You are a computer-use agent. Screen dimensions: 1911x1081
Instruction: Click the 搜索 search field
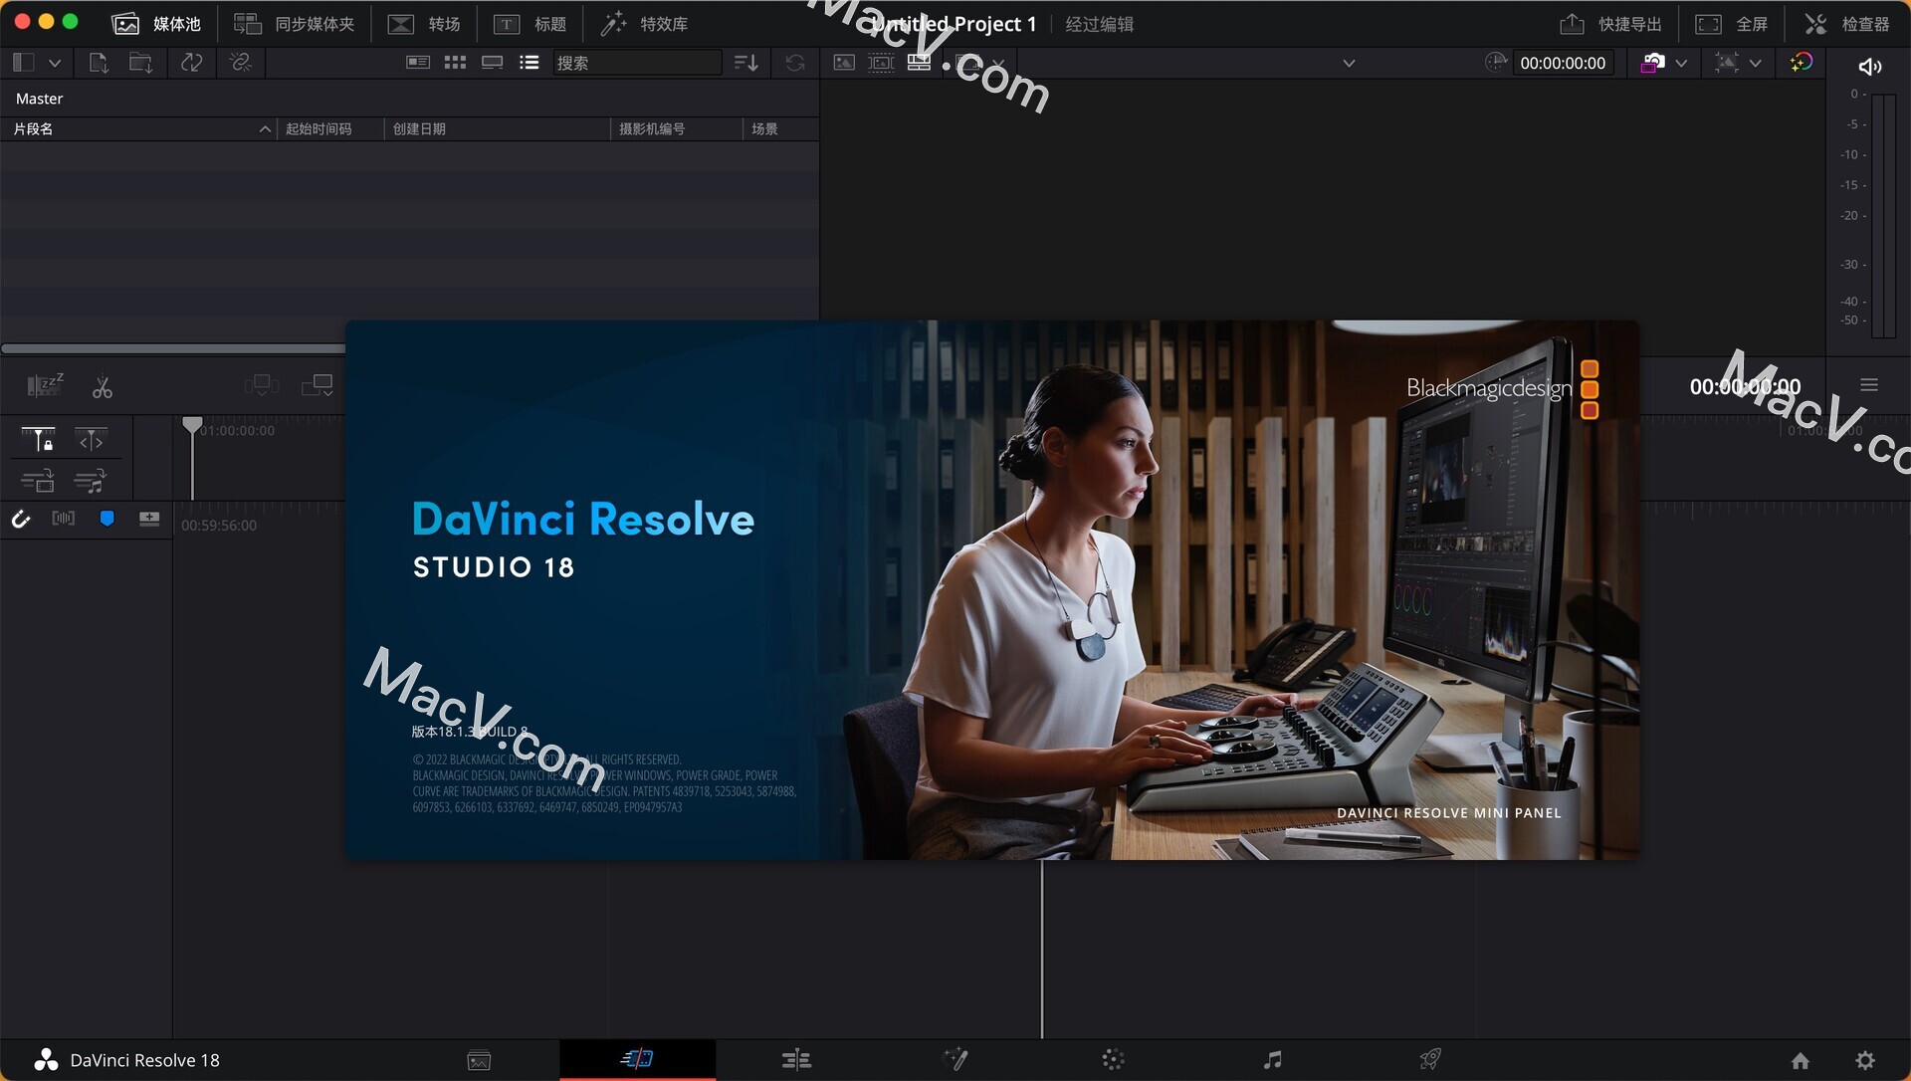pos(637,63)
